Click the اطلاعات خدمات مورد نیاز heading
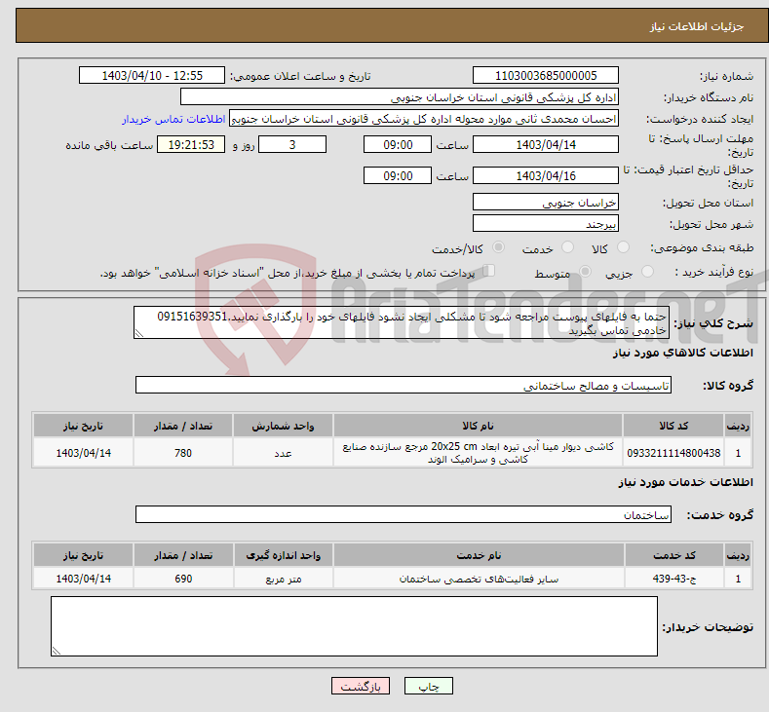The height and width of the screenshot is (712, 769). [x=685, y=482]
